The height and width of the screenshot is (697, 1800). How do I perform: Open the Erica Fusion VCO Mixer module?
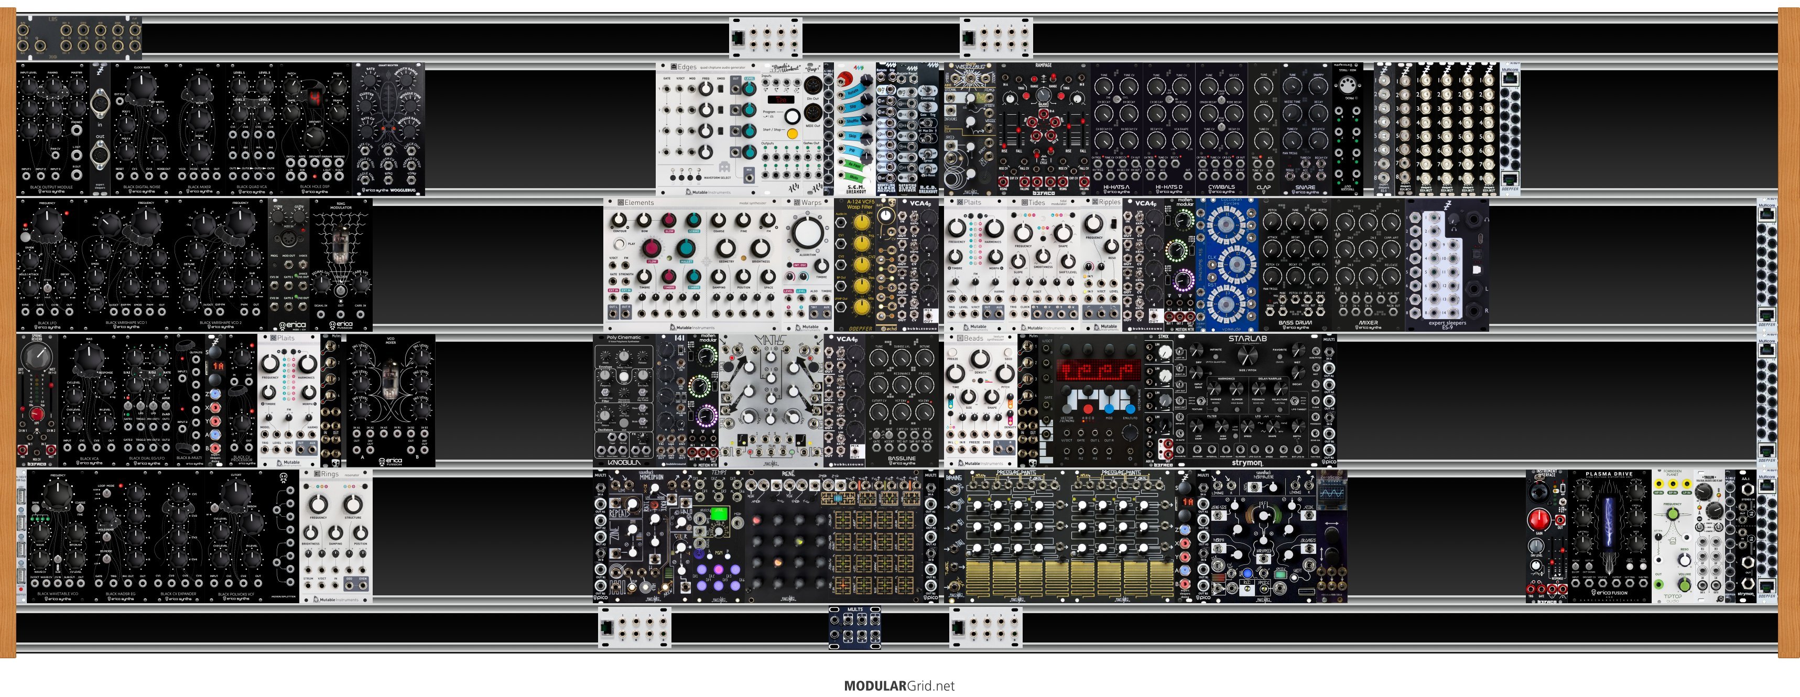click(x=391, y=400)
